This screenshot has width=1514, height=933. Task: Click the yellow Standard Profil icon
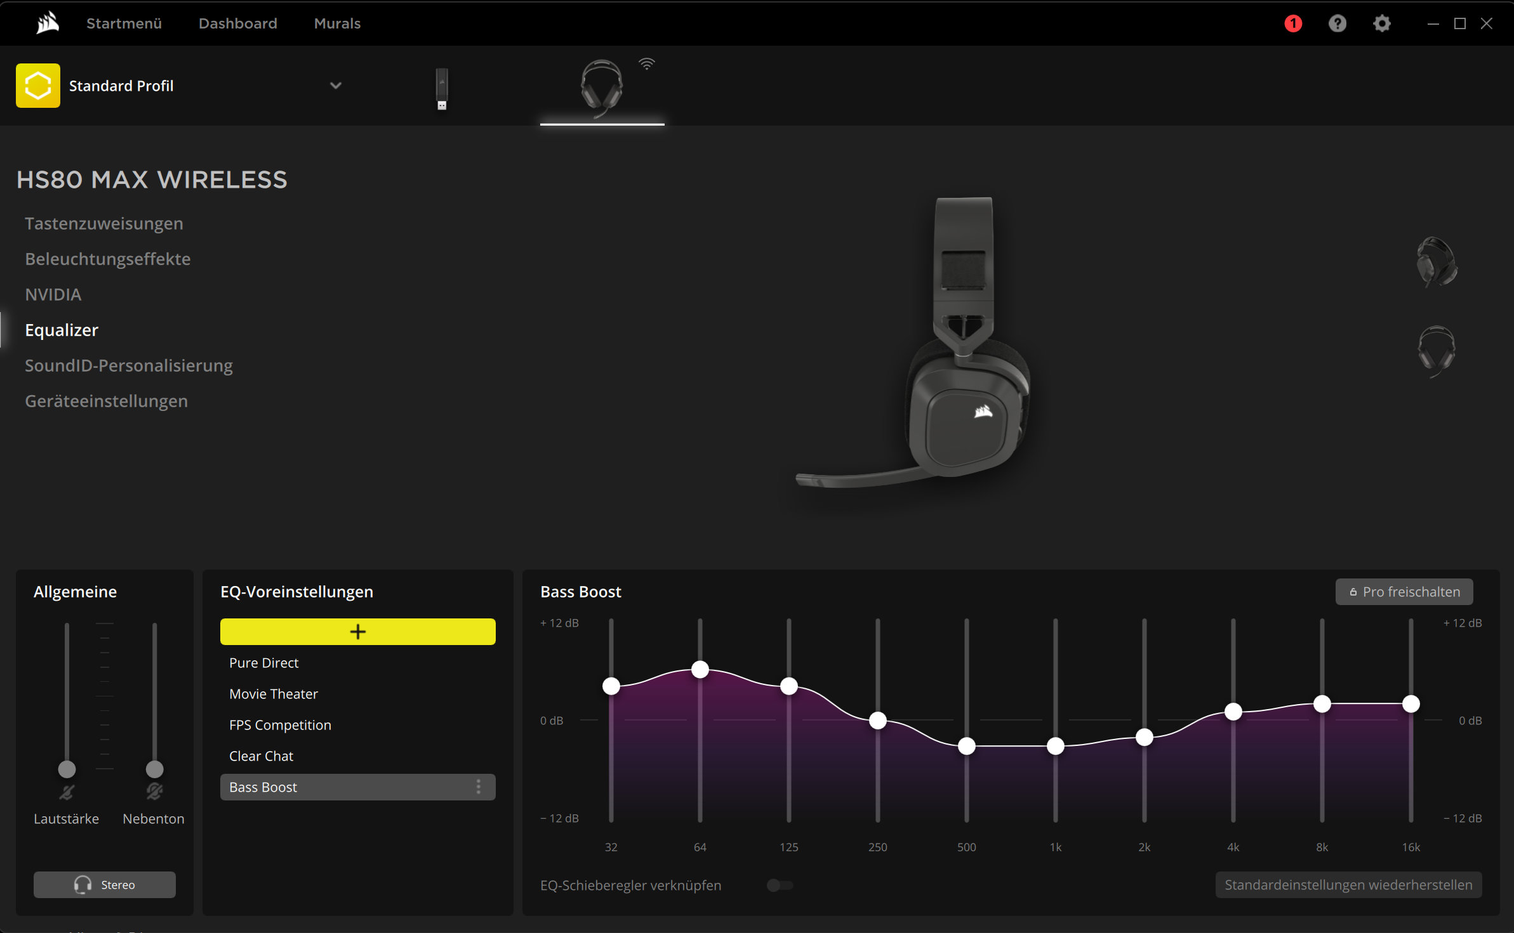coord(38,86)
